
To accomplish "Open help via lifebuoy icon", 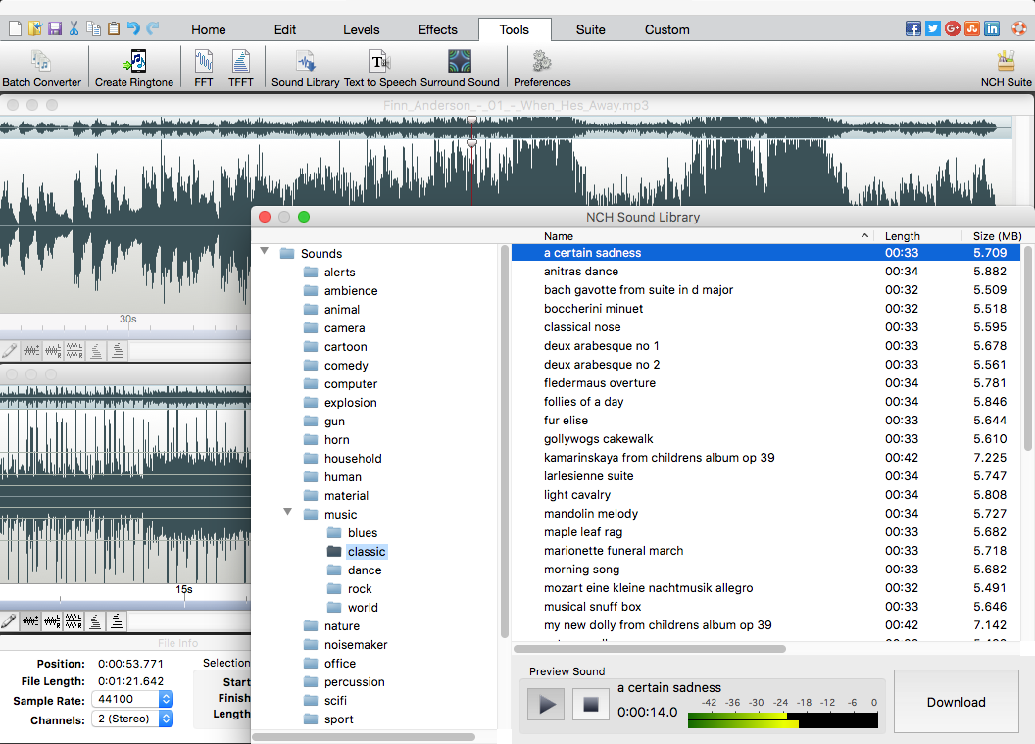I will [x=1019, y=28].
